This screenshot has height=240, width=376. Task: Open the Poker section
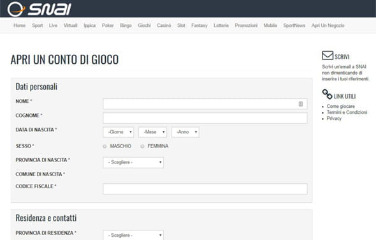[108, 26]
